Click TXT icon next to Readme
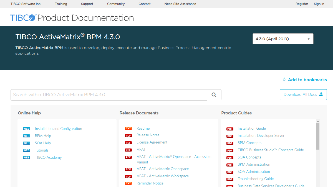This screenshot has width=333, height=187. (x=128, y=129)
